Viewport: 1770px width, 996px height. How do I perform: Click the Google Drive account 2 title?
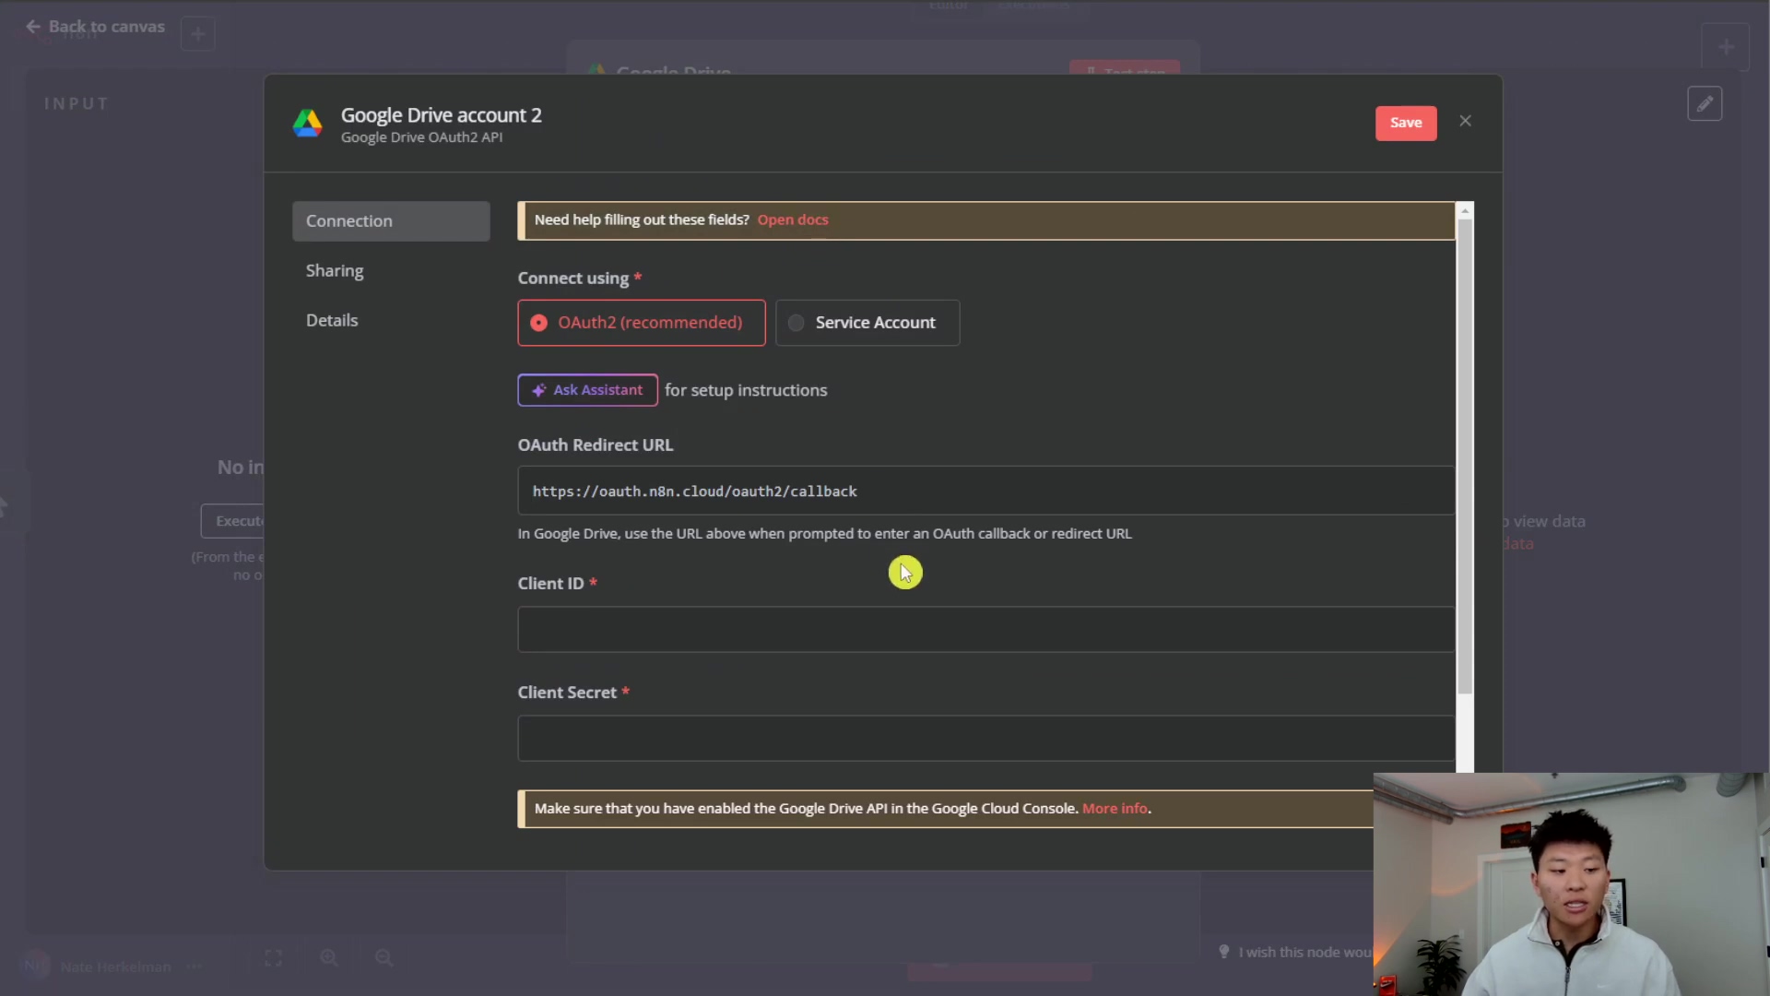(442, 115)
